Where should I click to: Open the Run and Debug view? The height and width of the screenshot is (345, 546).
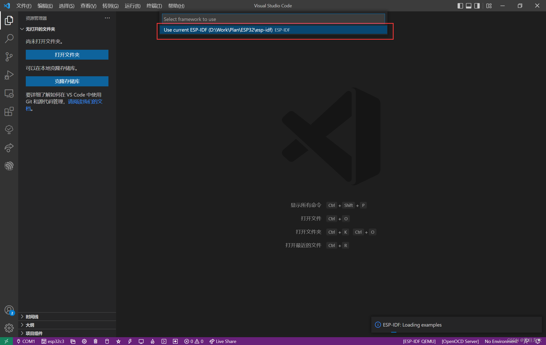click(9, 75)
